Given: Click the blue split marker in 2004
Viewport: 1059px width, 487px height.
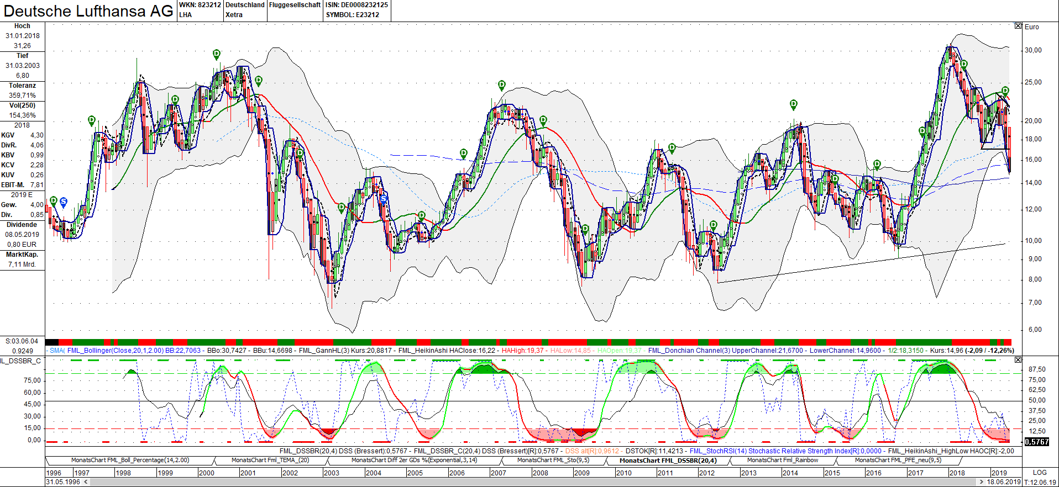Looking at the screenshot, I should click(384, 199).
